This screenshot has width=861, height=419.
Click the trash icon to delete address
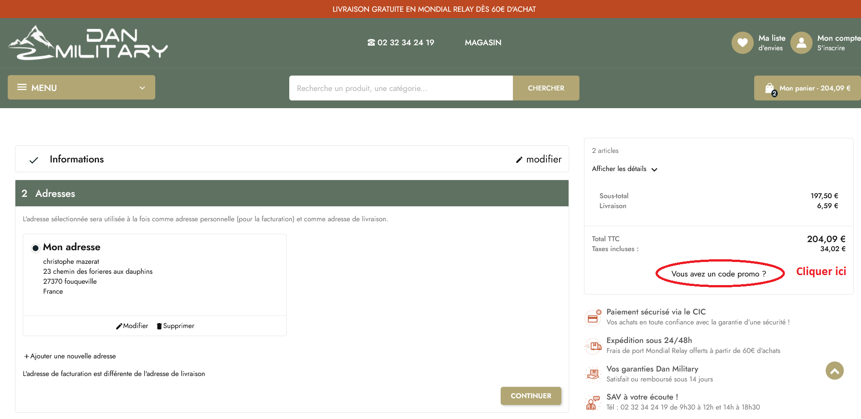(x=159, y=326)
